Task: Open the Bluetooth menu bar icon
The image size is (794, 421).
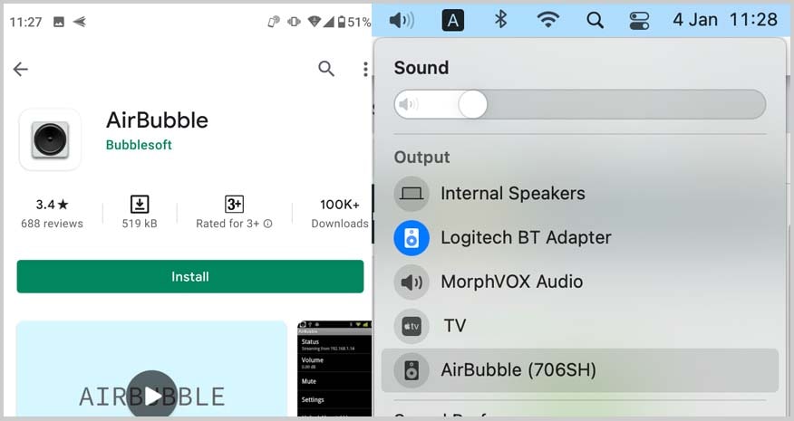Action: click(500, 20)
